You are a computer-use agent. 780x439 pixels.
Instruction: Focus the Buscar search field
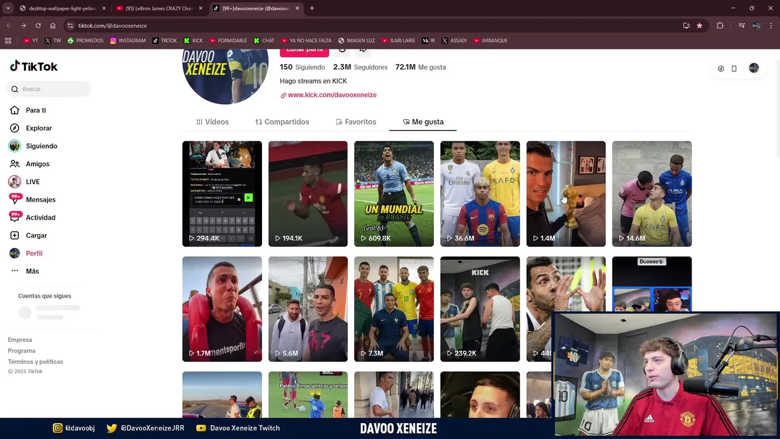click(49, 89)
